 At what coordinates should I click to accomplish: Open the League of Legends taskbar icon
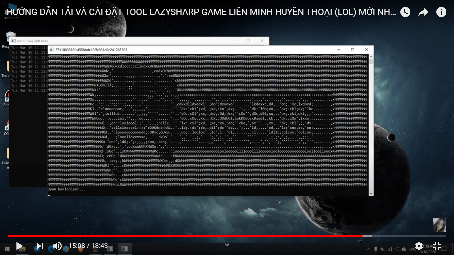point(95,248)
